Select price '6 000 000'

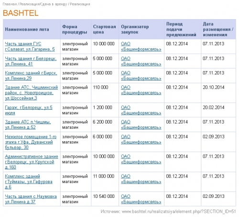coord(103,137)
